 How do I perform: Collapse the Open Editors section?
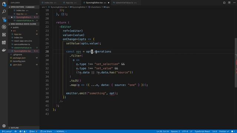click(23, 7)
